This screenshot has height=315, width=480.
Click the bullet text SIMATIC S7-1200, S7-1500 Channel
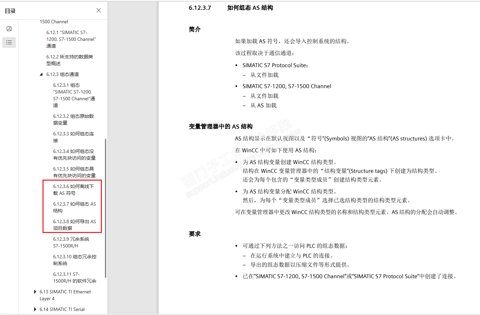click(287, 86)
